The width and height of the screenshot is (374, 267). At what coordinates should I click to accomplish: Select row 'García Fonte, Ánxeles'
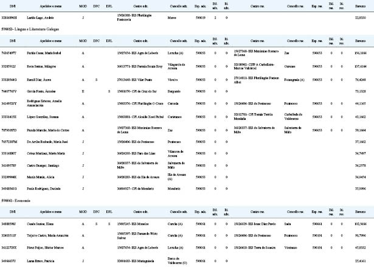187,91
